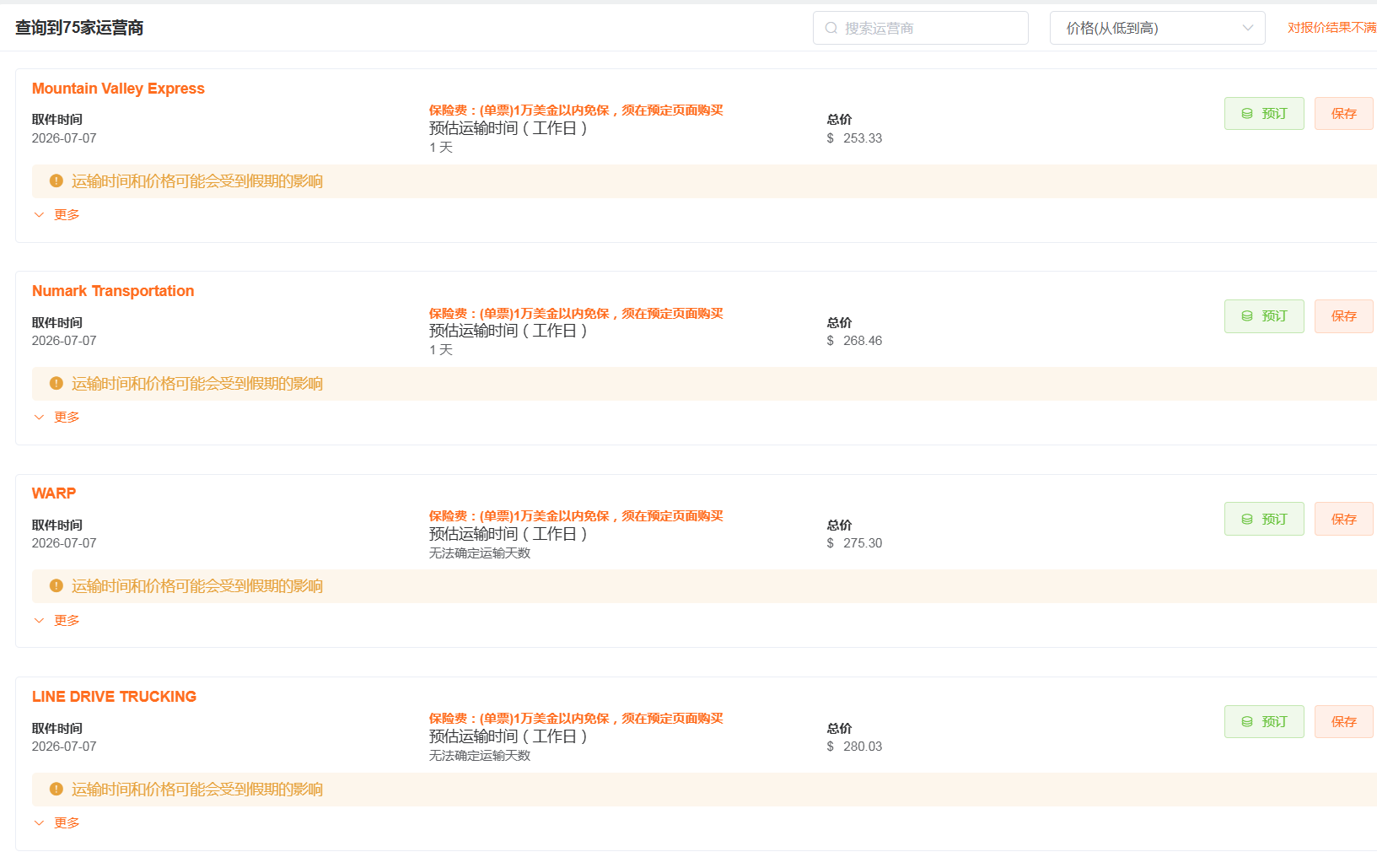Click holiday warning text in Numark Transportation card
1377x868 pixels.
tap(197, 384)
